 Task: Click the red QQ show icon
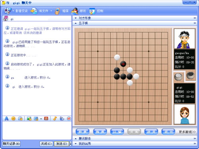46,118
